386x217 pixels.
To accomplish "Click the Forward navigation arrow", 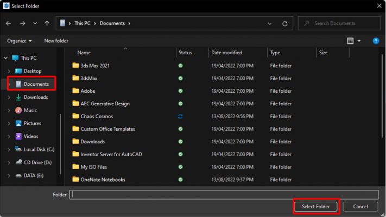I will click(x=22, y=23).
